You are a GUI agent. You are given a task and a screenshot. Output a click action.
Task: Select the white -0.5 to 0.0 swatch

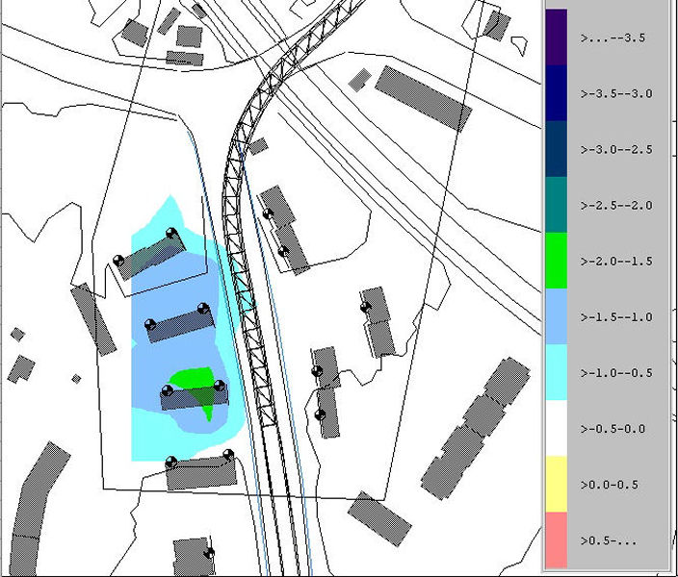556,428
